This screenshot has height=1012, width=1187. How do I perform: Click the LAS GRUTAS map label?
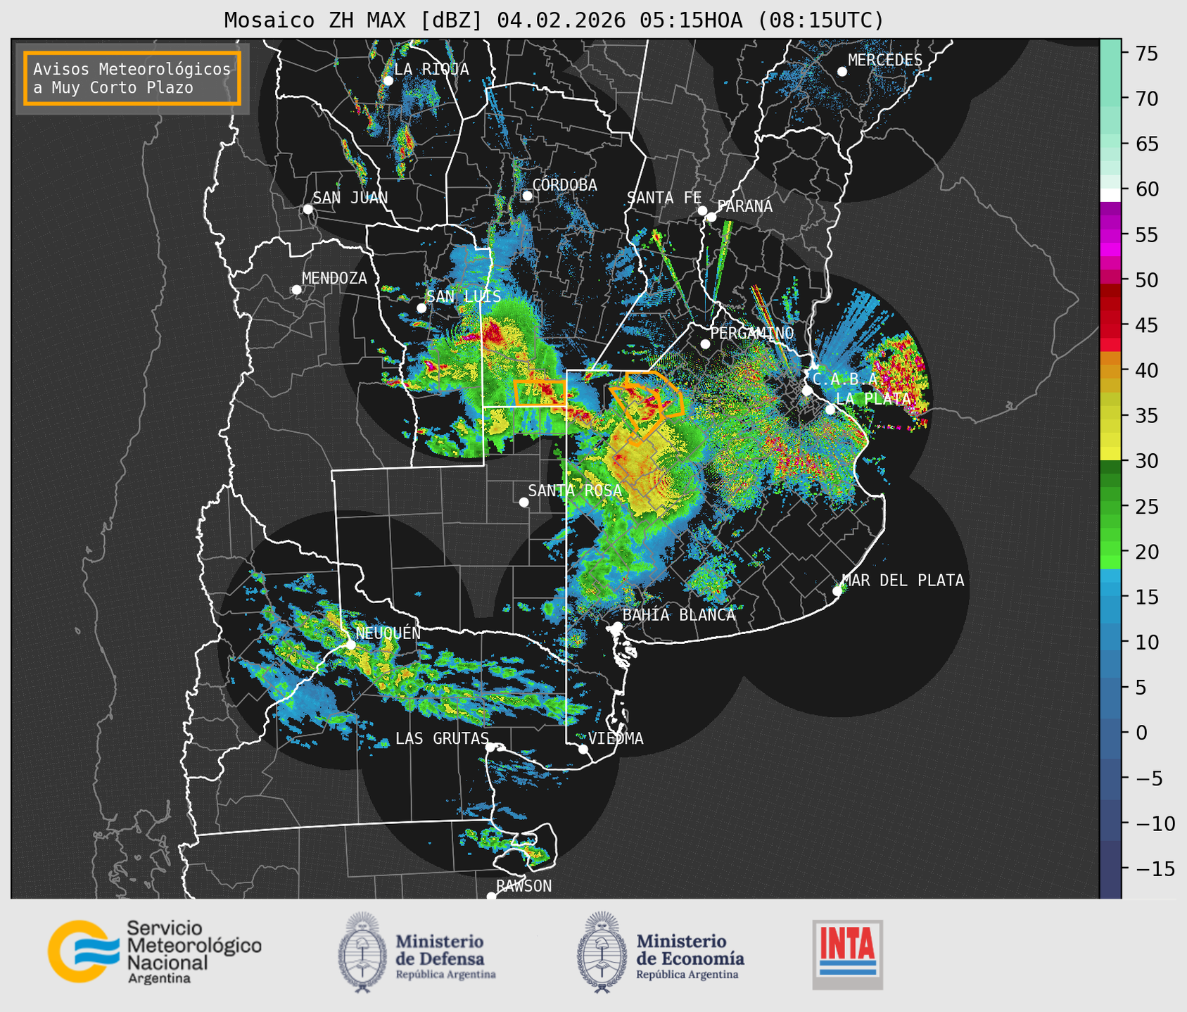pos(442,738)
